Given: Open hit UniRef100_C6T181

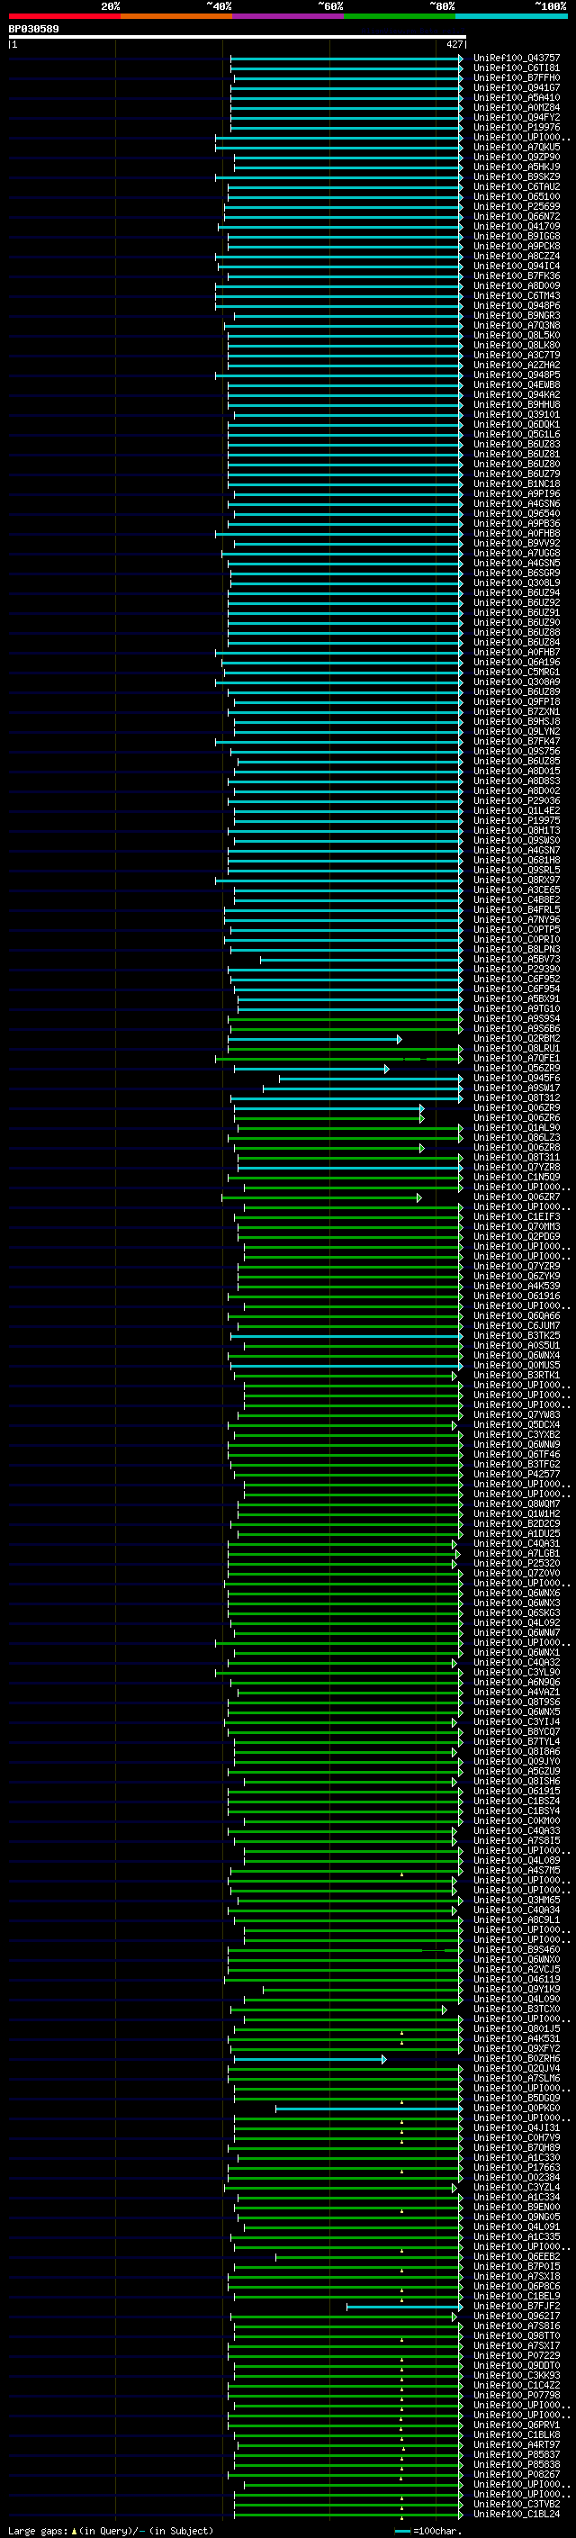Looking at the screenshot, I should pos(516,68).
